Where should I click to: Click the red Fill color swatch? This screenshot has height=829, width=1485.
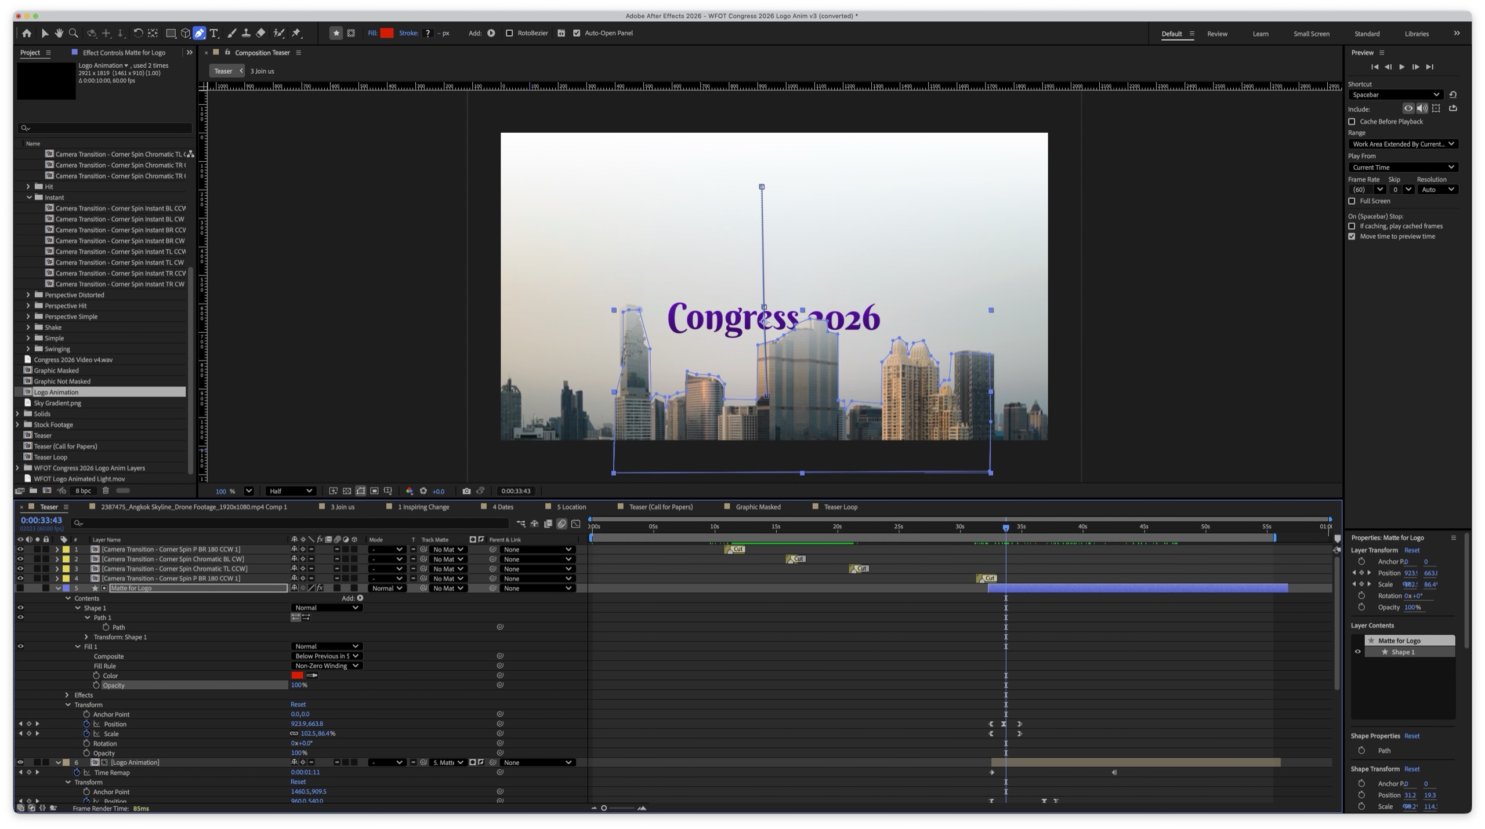[x=387, y=33]
